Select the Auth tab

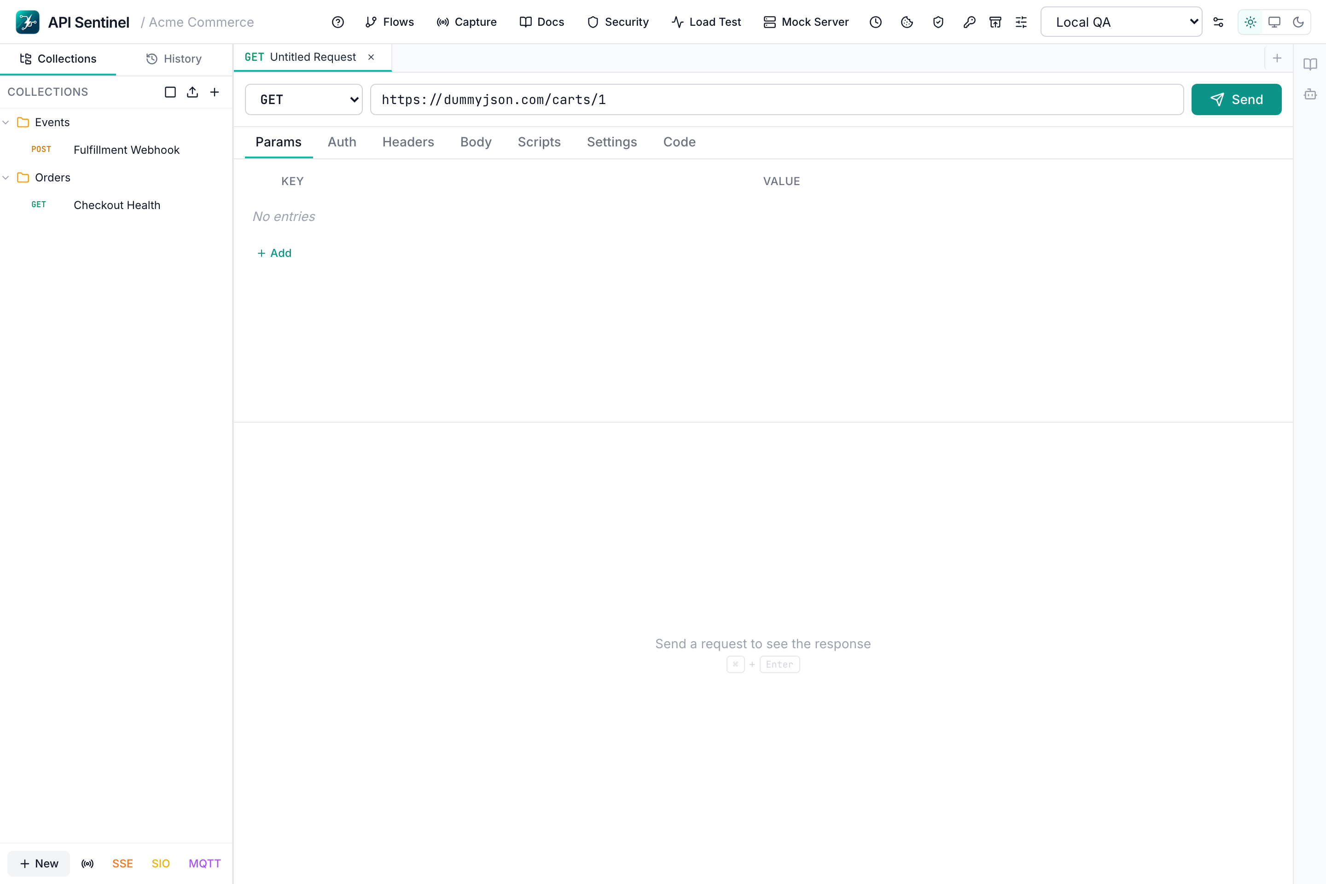342,142
